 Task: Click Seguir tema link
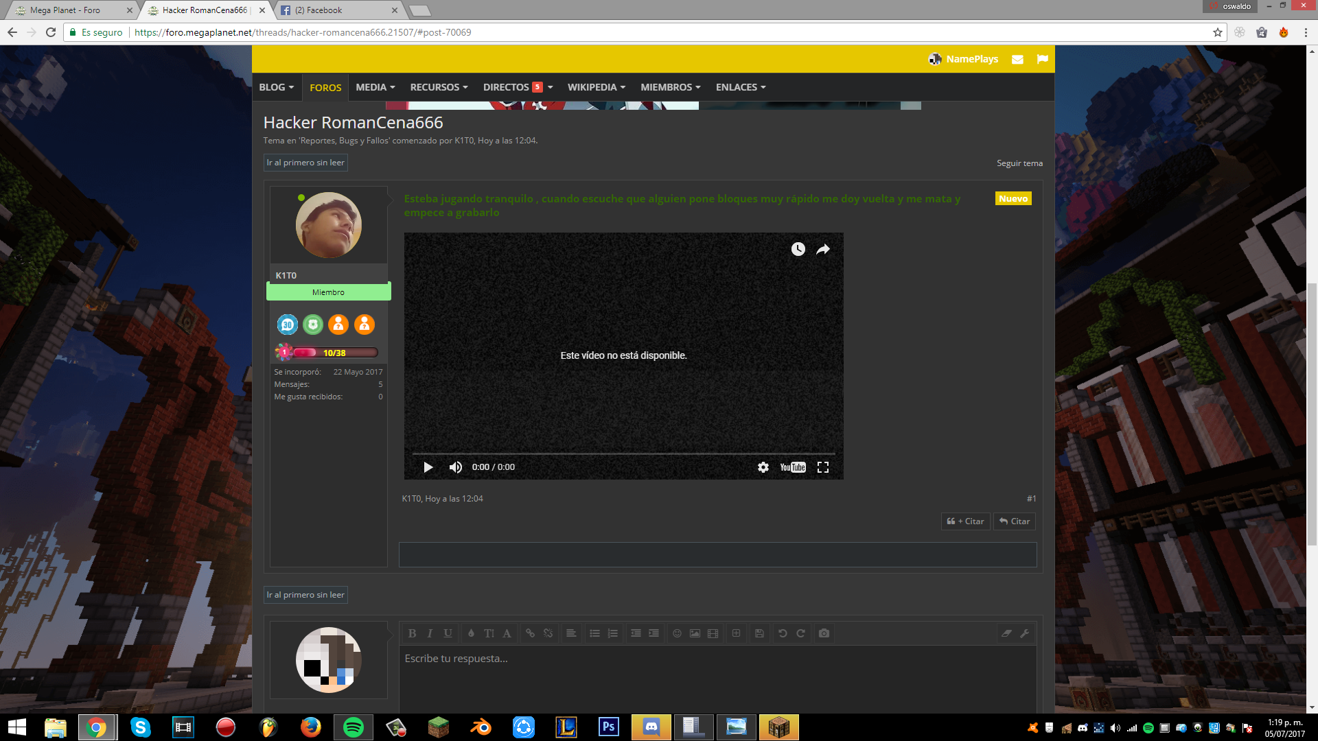(x=1019, y=163)
